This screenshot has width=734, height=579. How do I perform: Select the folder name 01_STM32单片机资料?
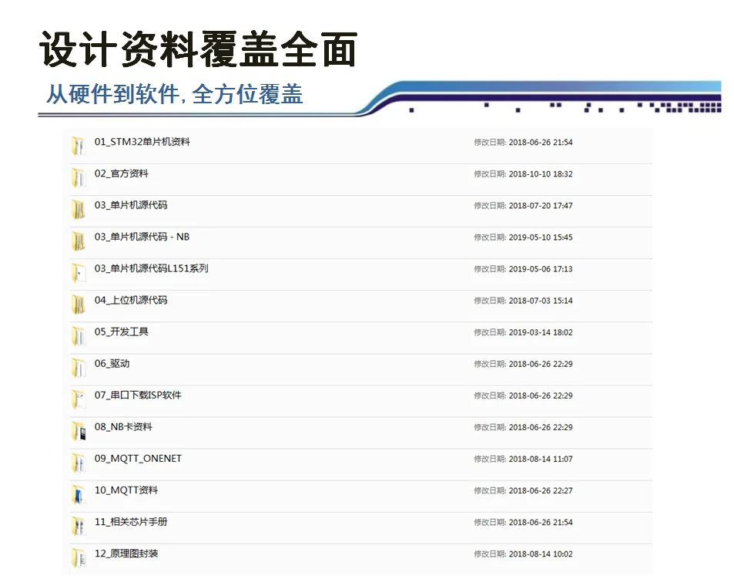[x=142, y=142]
